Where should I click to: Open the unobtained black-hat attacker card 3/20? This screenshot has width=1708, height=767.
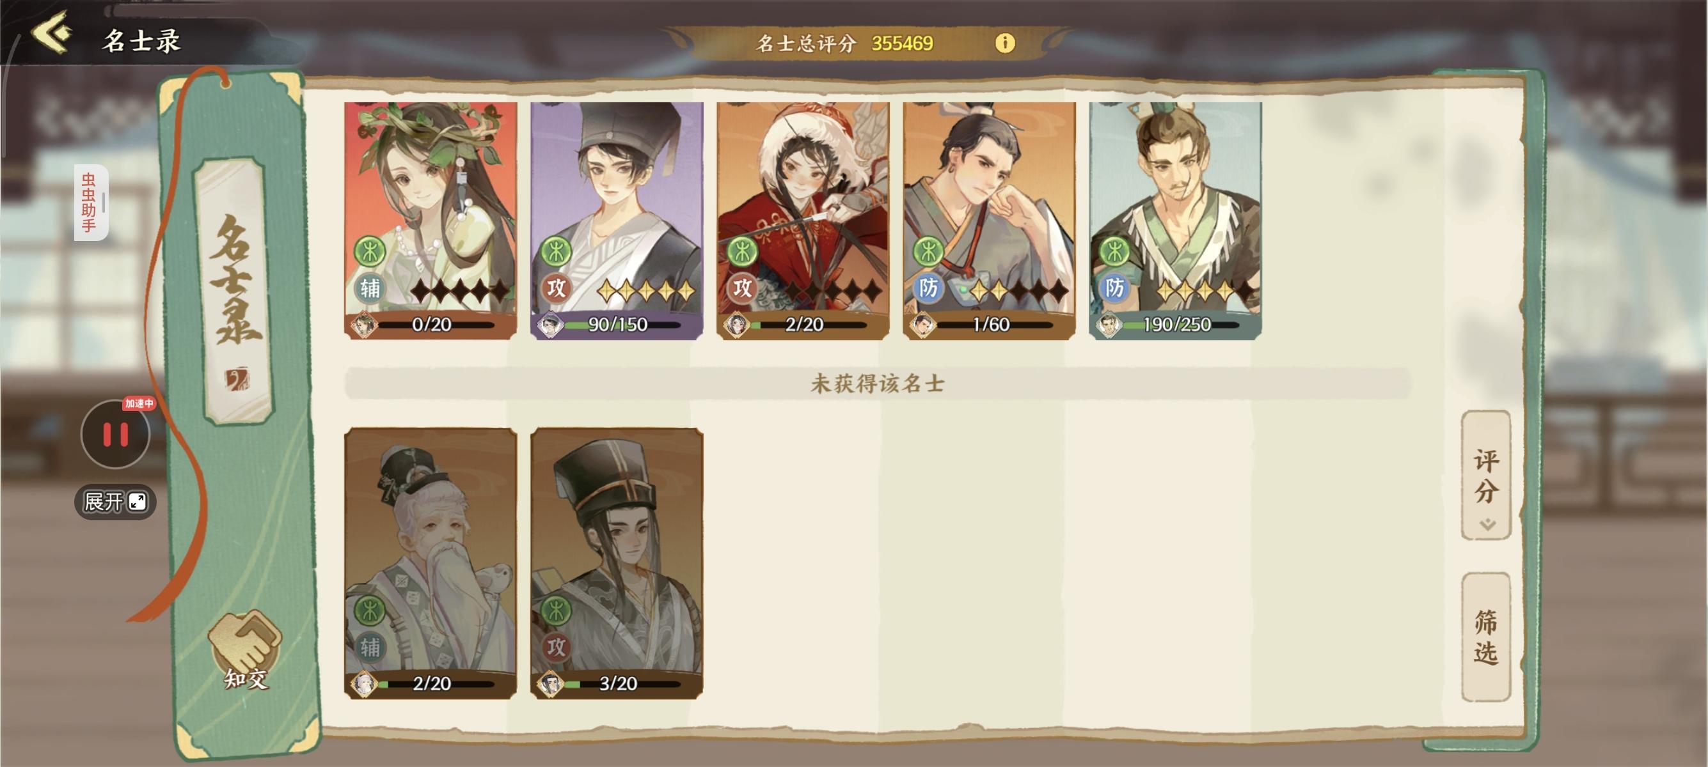(x=617, y=563)
